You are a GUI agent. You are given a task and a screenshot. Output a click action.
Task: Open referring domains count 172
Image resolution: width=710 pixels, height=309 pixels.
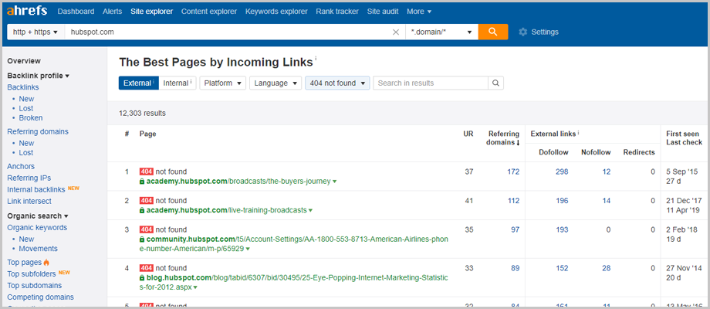(x=513, y=171)
